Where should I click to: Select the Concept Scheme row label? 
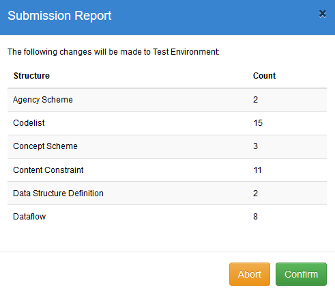point(45,146)
